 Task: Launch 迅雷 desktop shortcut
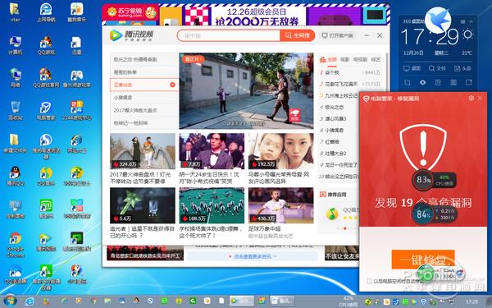(x=76, y=44)
